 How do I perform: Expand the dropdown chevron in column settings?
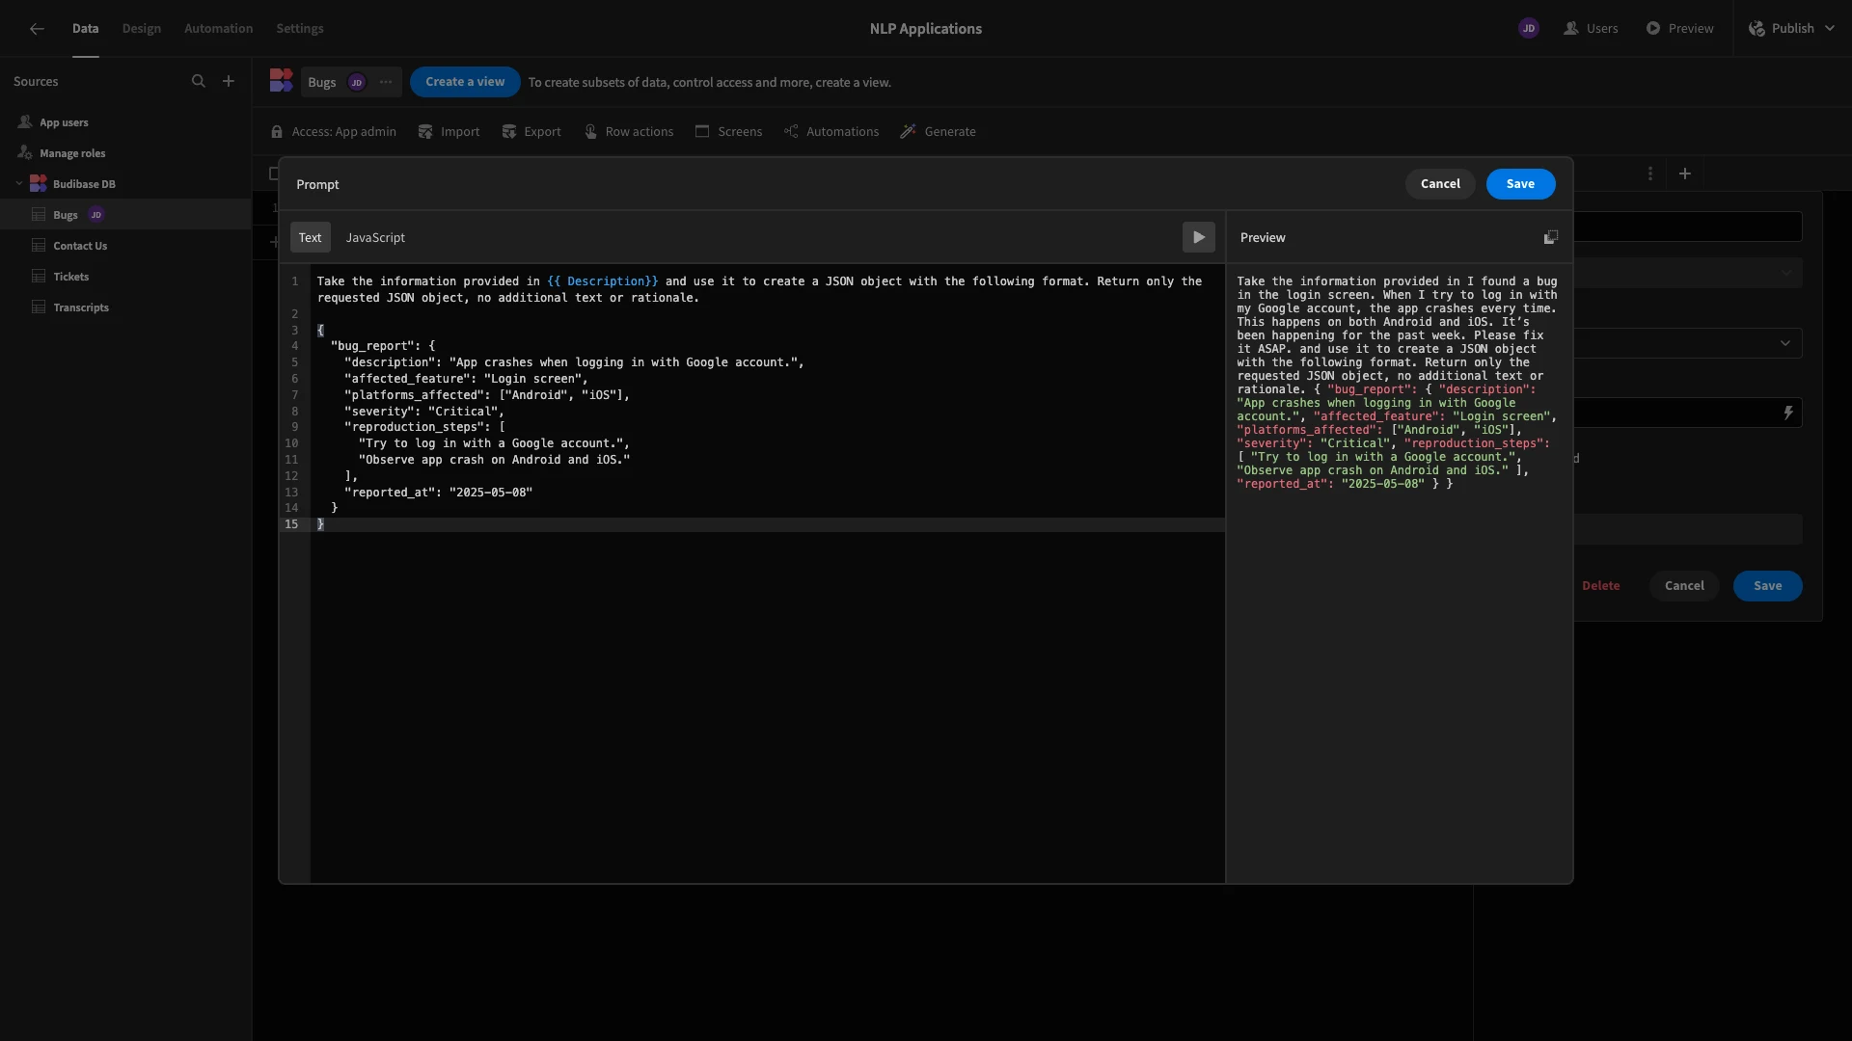click(x=1785, y=343)
